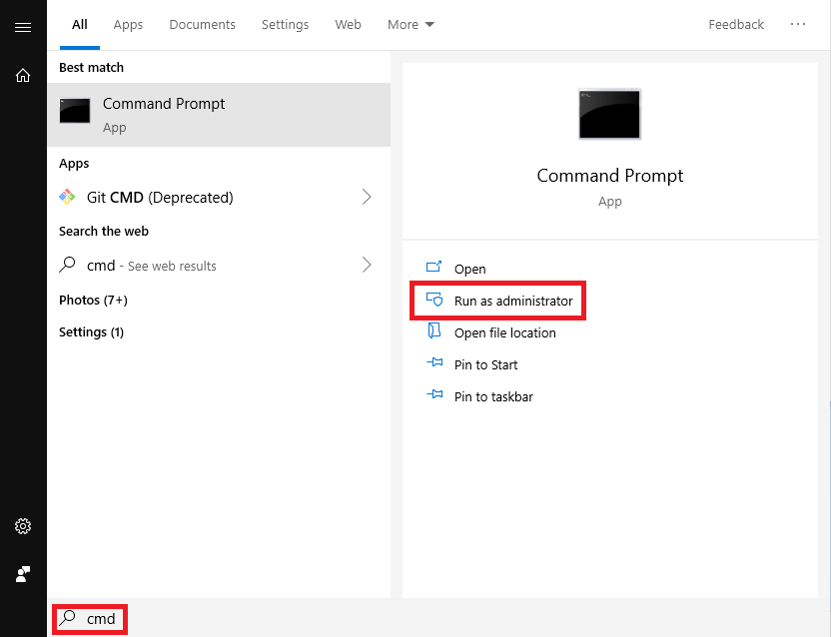Select Pin to Start
831x637 pixels.
pyautogui.click(x=486, y=365)
